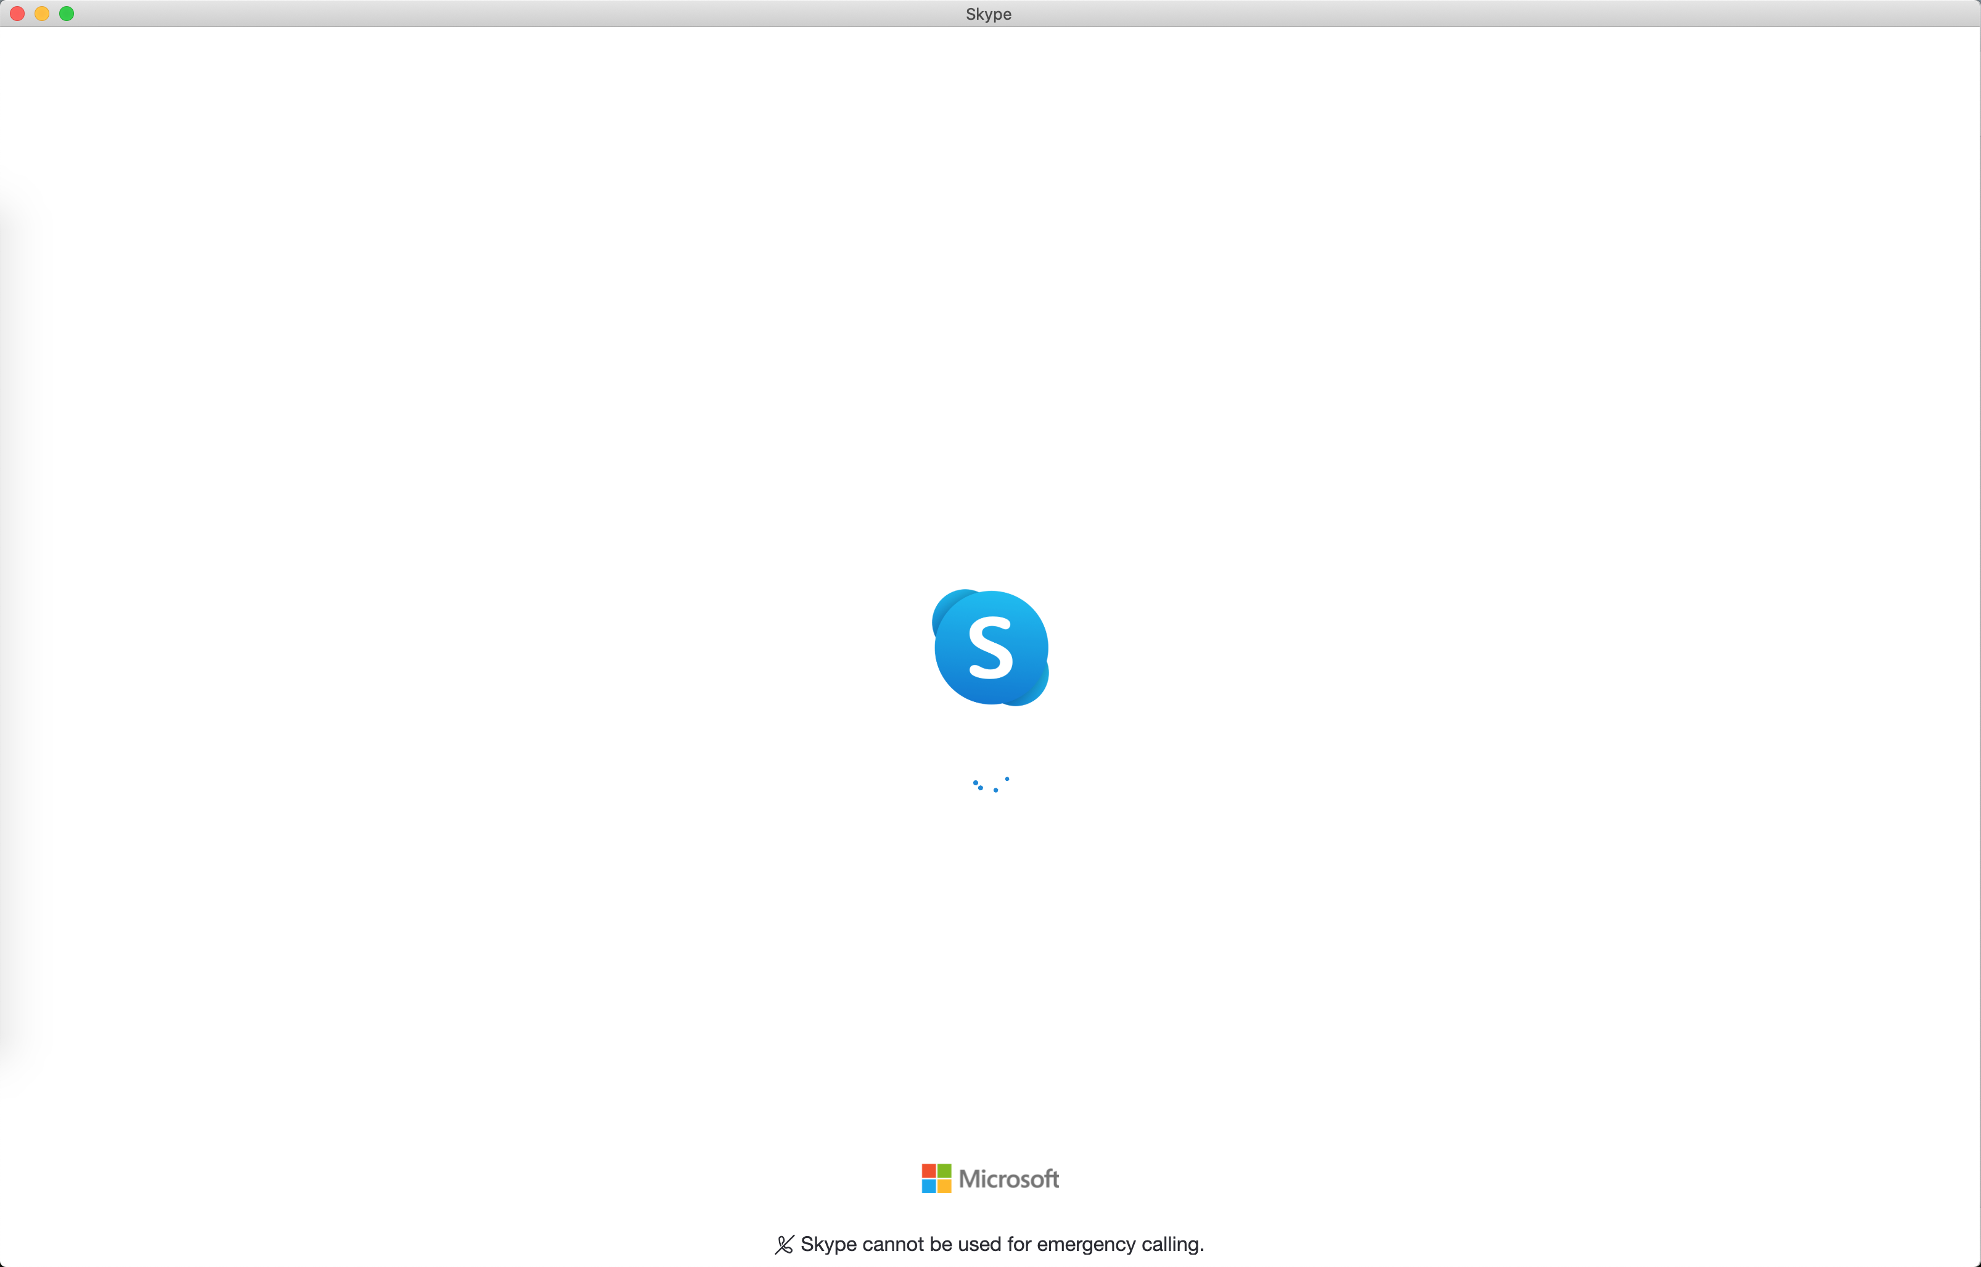The width and height of the screenshot is (1981, 1267).
Task: Click the loading spinner dots
Action: pyautogui.click(x=990, y=785)
